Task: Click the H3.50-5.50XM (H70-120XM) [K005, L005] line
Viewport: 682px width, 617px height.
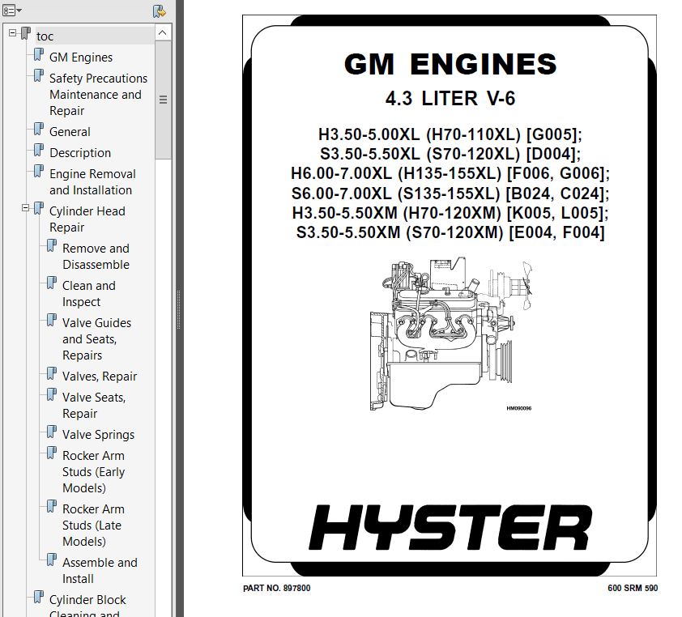Action: (450, 213)
